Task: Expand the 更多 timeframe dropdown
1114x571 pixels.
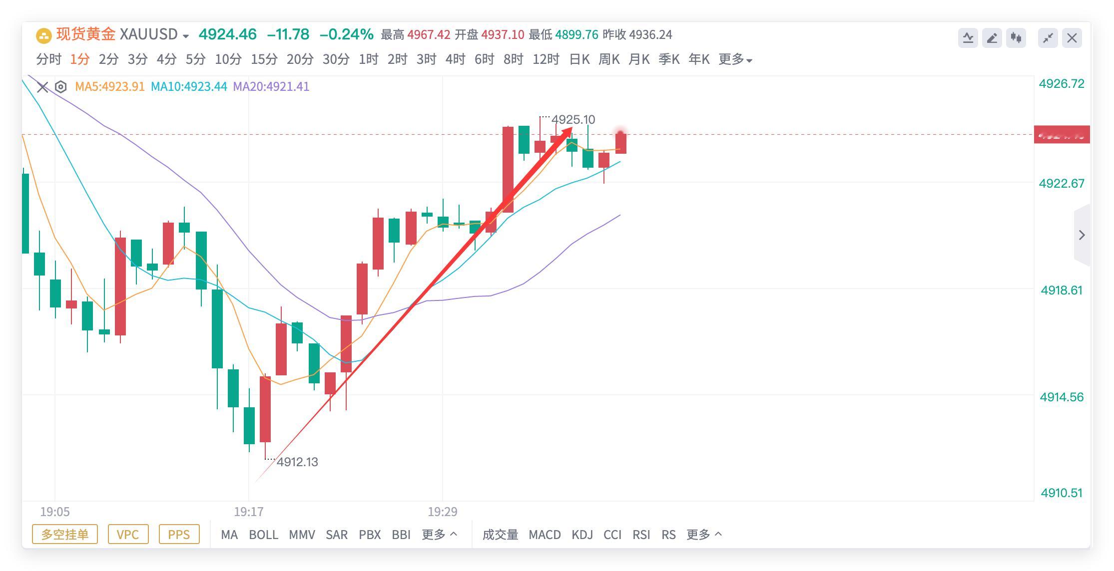Action: pyautogui.click(x=735, y=59)
